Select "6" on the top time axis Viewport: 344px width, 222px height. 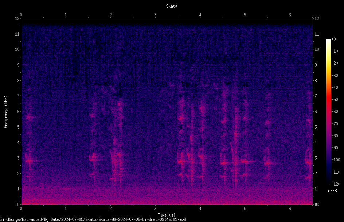tap(290, 15)
